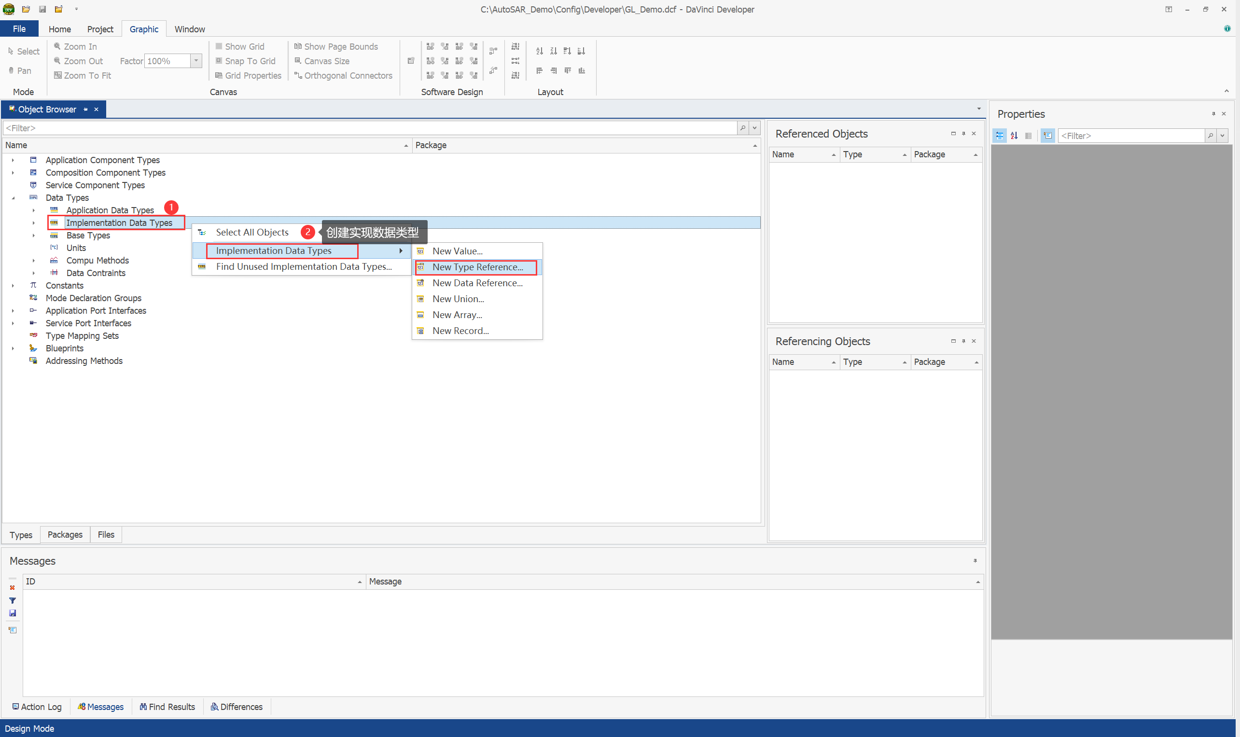
Task: Toggle Show Page Bounds option
Action: coord(335,46)
